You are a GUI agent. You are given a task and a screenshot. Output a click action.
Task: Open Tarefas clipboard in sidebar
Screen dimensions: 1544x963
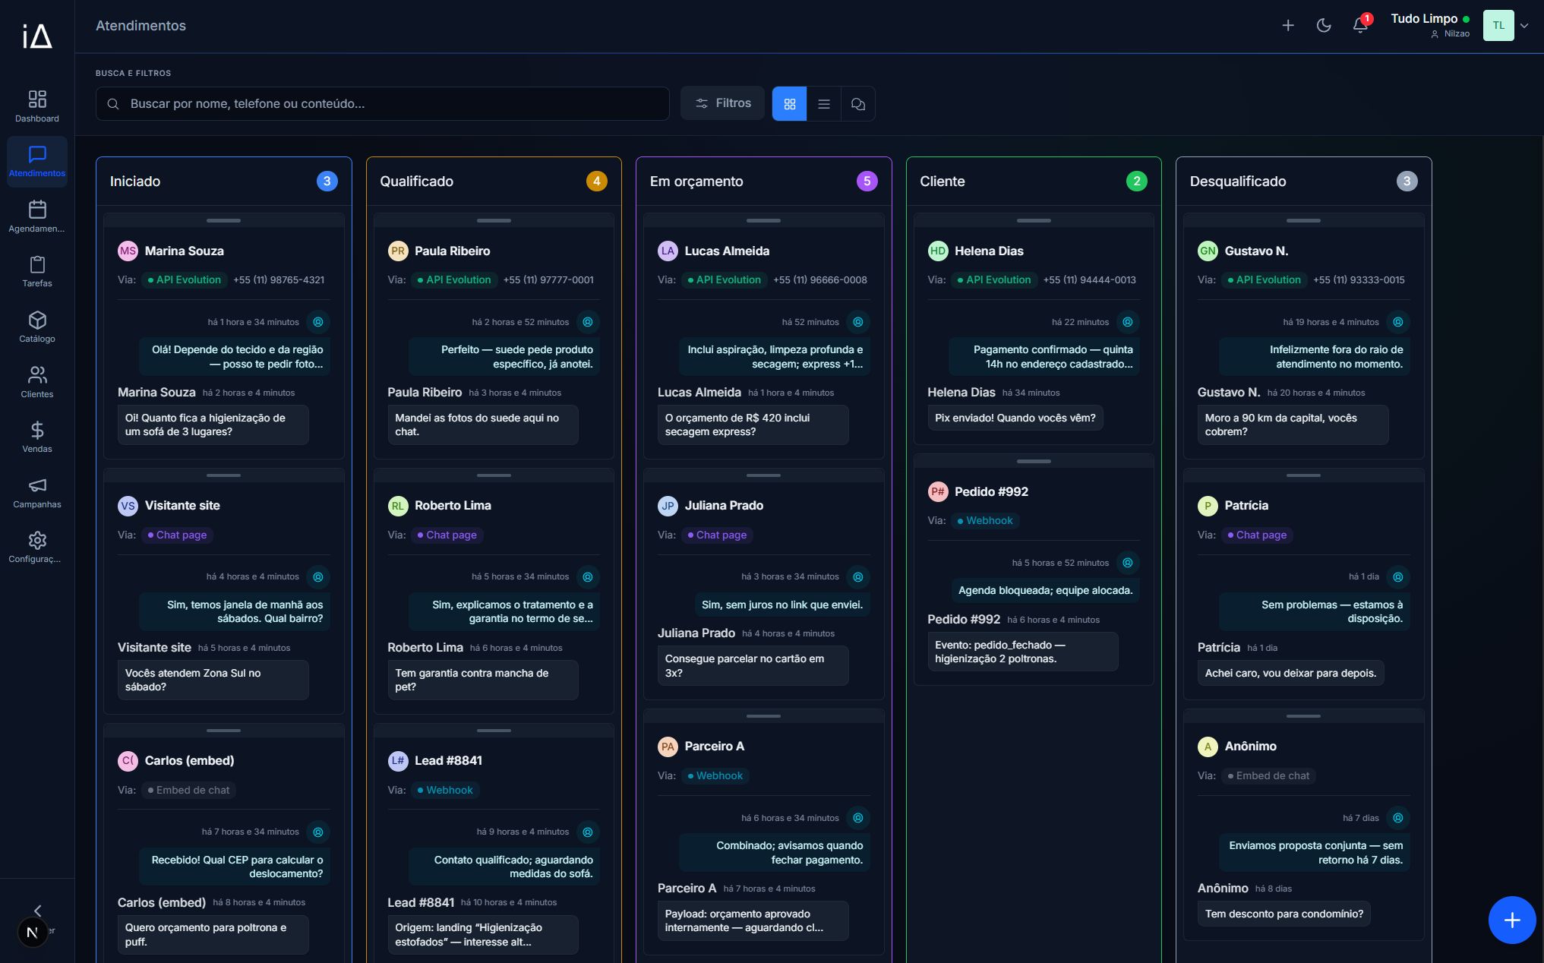[x=37, y=271]
